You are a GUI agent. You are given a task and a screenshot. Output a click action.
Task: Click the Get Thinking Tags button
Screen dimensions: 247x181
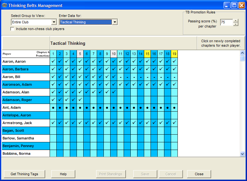[24, 174]
